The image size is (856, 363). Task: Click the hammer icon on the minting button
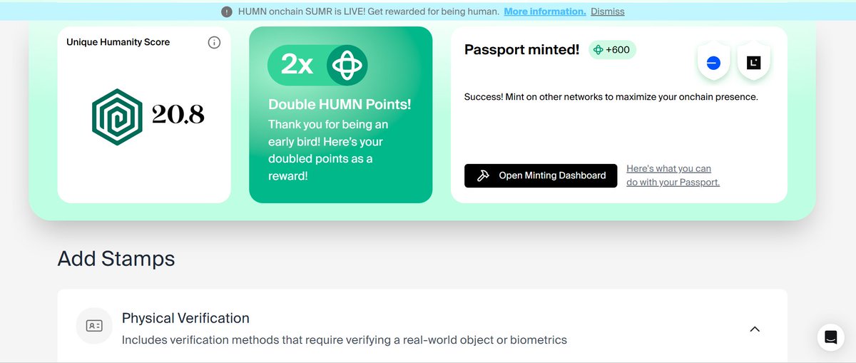click(483, 175)
